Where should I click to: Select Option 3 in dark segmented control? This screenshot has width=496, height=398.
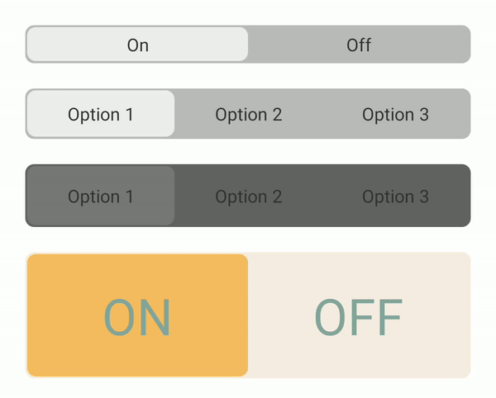395,196
